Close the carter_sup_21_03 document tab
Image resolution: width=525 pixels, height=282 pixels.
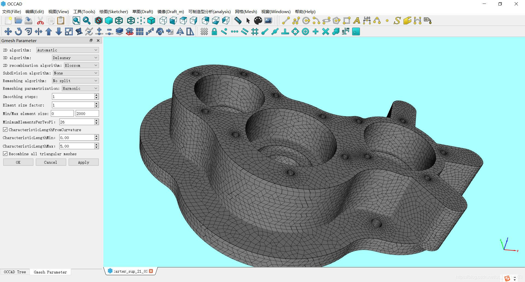(x=151, y=271)
